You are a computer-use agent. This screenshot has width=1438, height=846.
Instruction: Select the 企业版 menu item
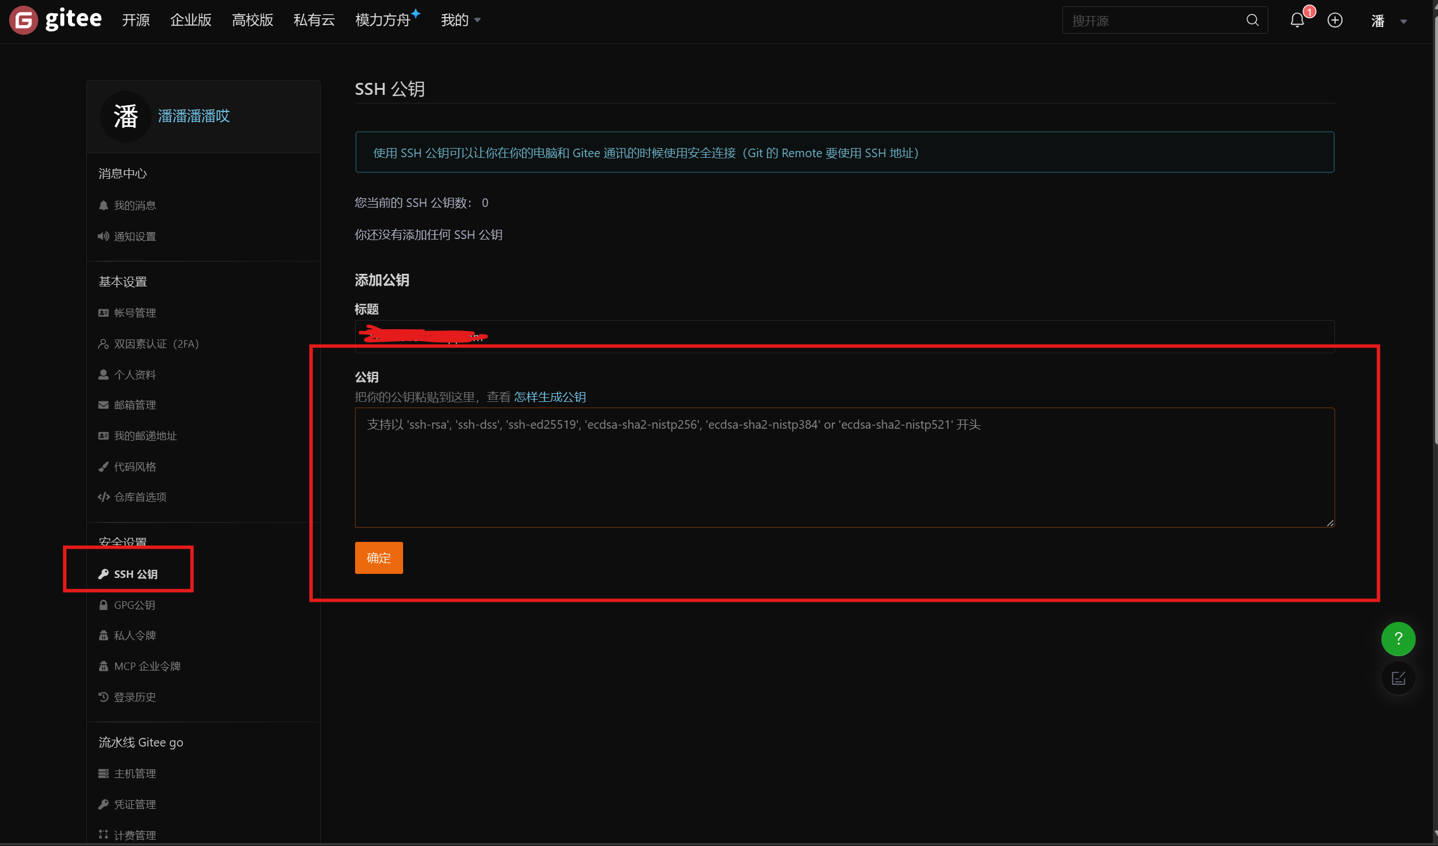pos(190,20)
